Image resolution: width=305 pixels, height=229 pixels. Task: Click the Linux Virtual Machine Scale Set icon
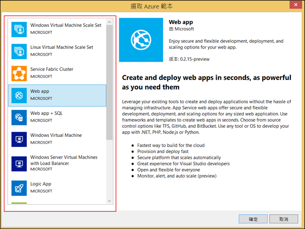19,51
